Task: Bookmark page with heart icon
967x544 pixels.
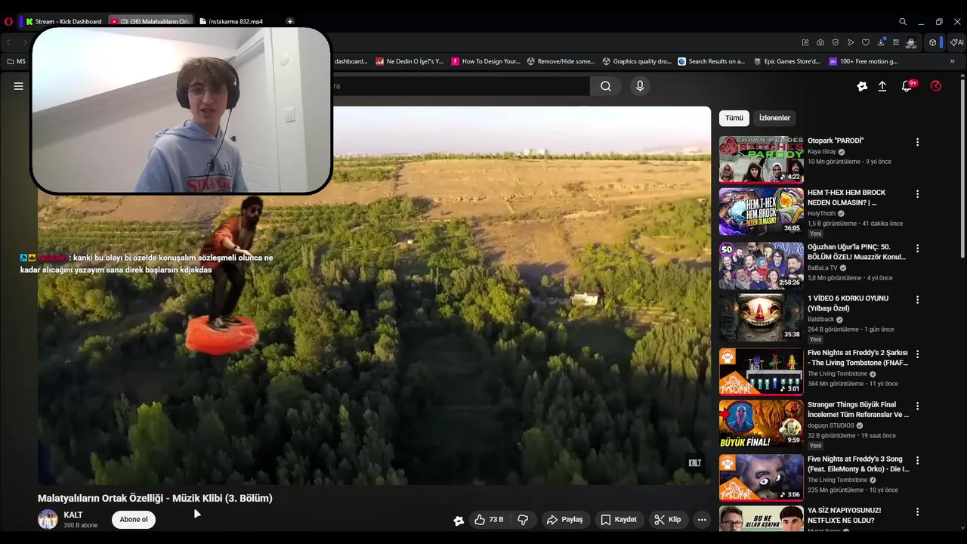Action: 866,42
